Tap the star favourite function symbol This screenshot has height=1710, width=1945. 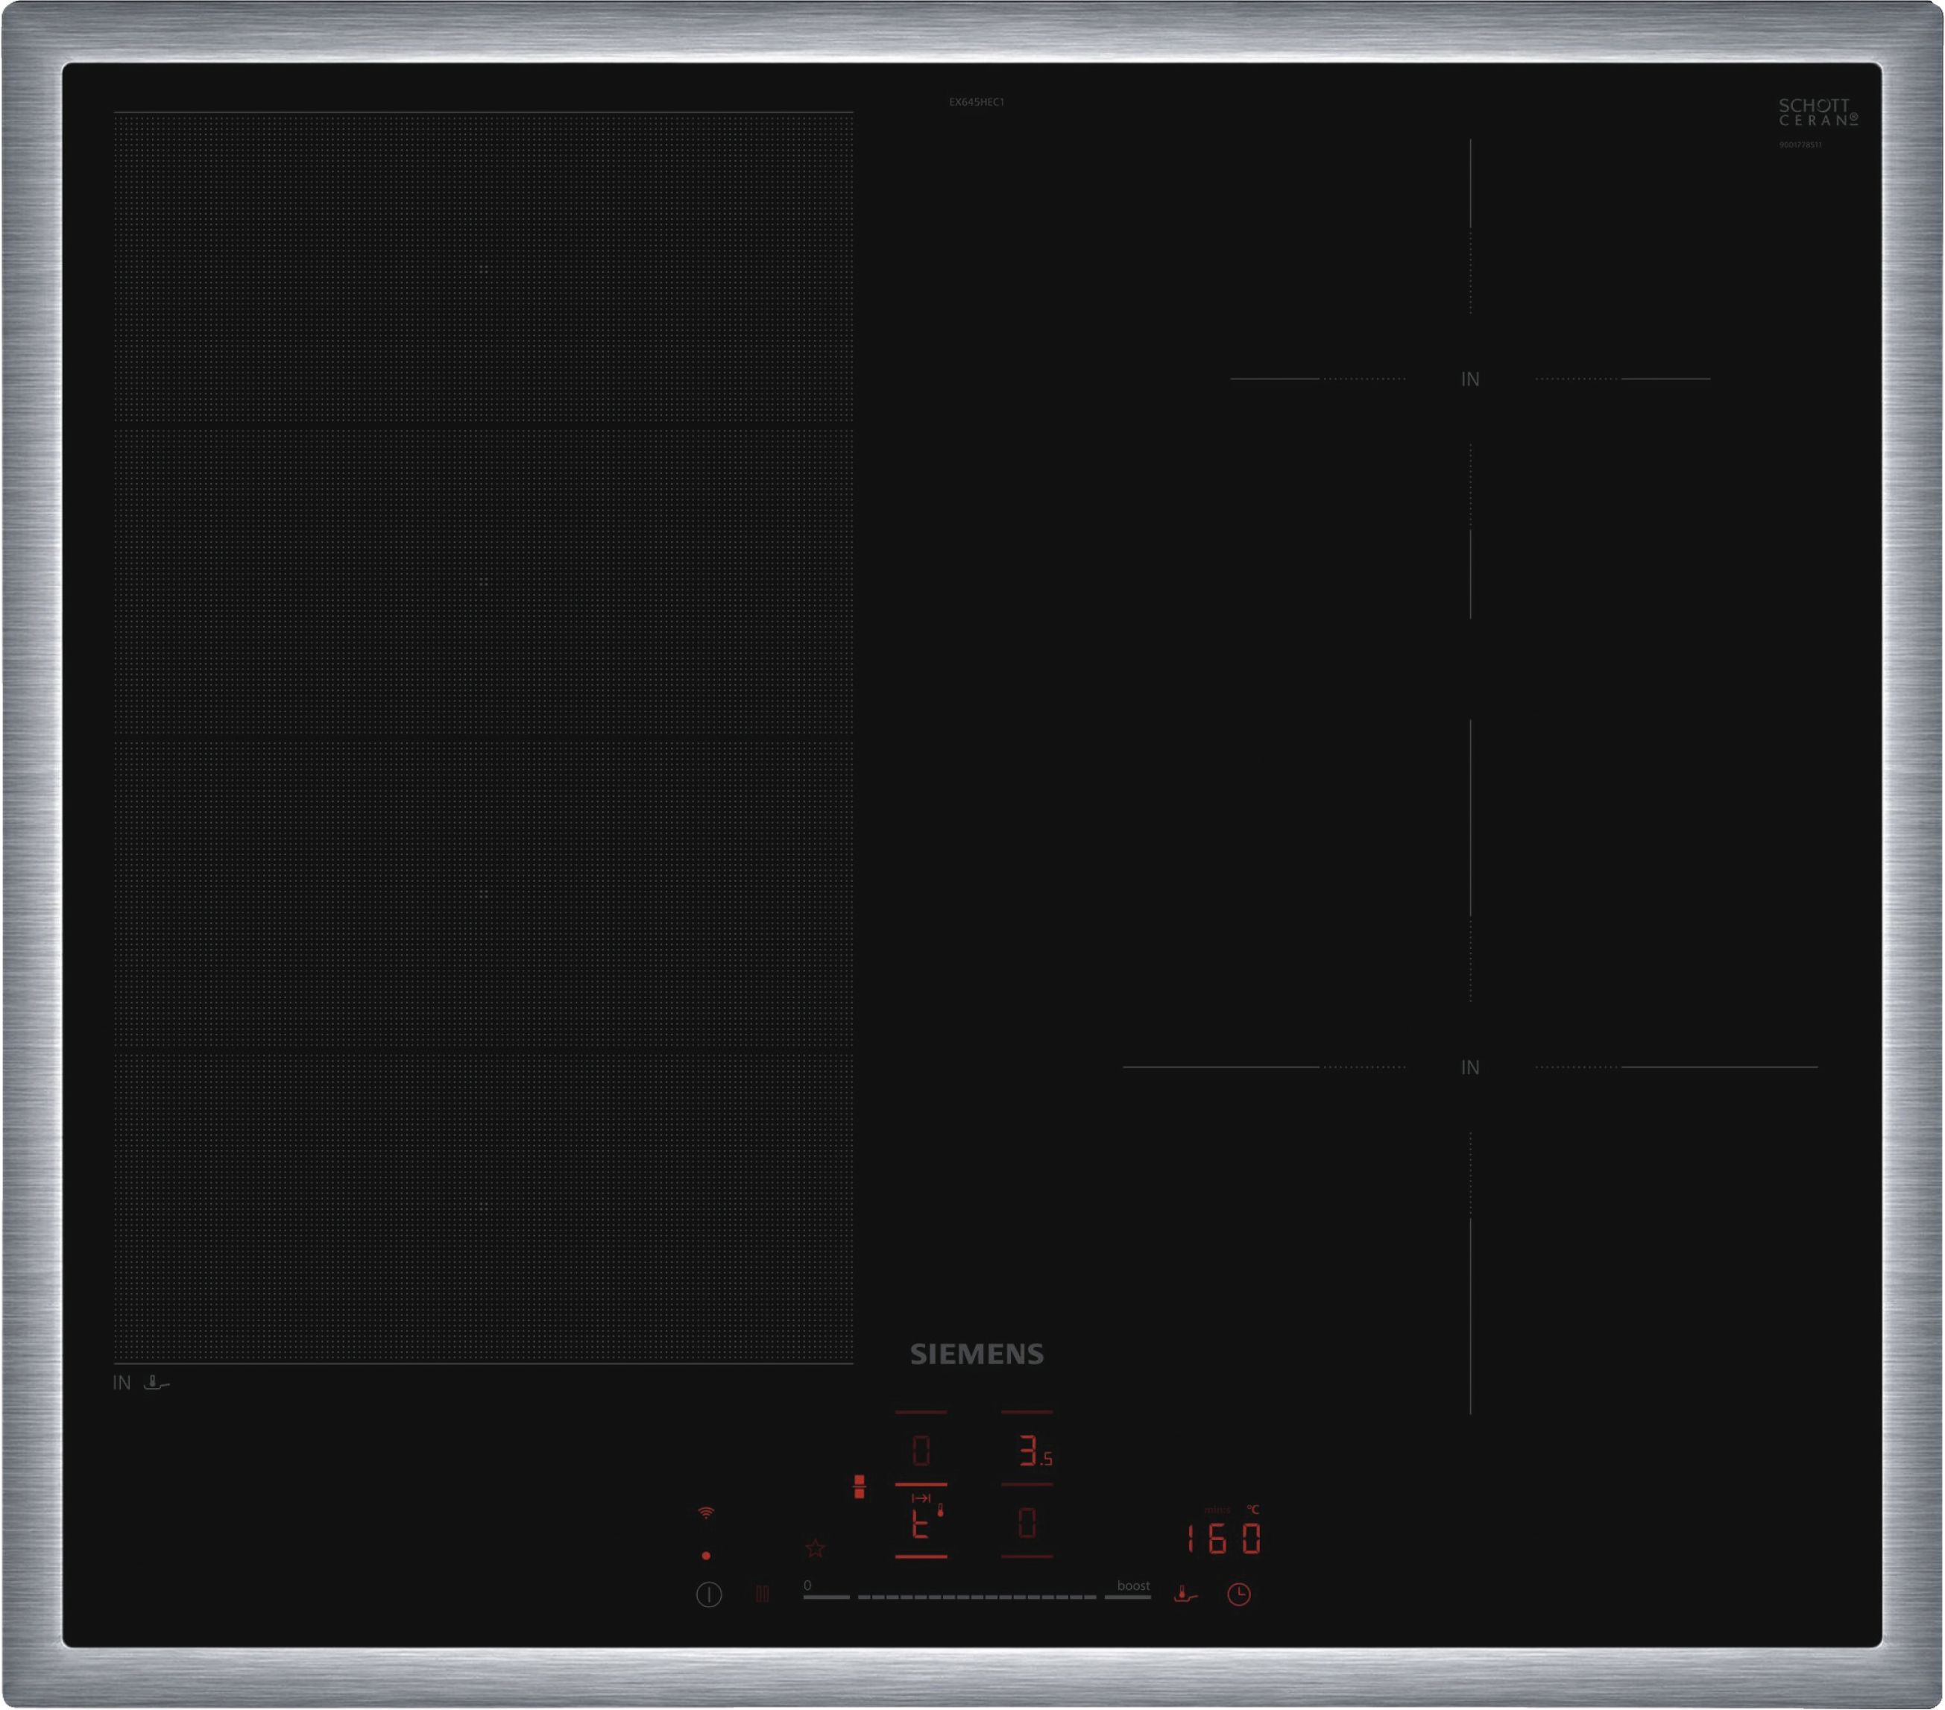[816, 1548]
